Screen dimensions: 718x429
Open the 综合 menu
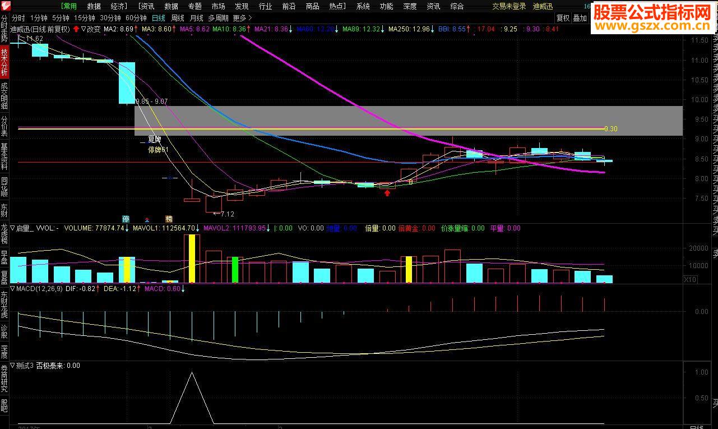pos(457,6)
